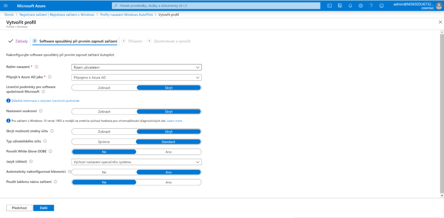Set Typ uživatelského účtu to Správce
Image resolution: width=444 pixels, height=218 pixels.
tap(104, 142)
